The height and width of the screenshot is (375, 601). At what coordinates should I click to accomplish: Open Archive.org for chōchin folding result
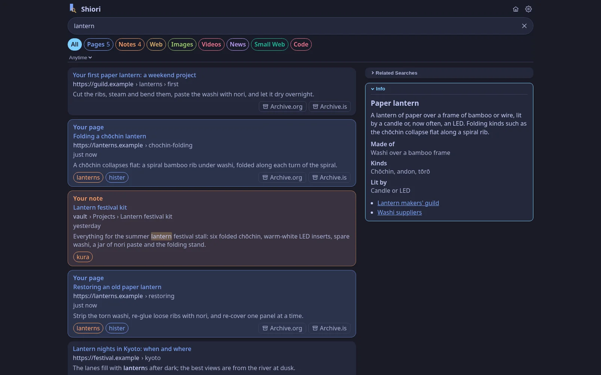(x=282, y=177)
